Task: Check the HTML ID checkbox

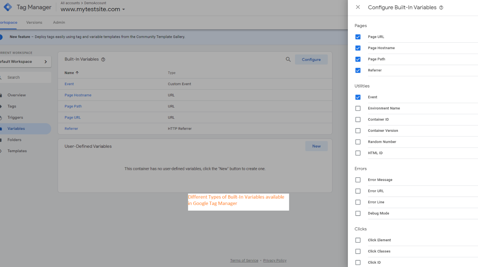Action: pos(358,153)
